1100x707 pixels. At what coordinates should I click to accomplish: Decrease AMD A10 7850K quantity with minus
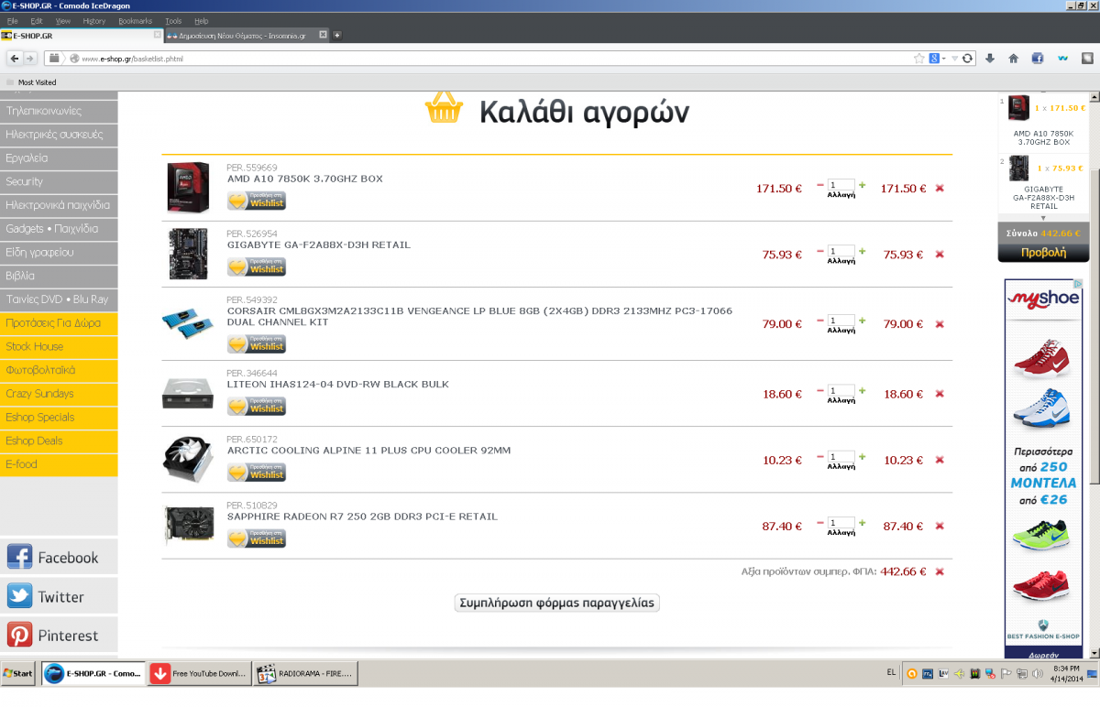(820, 185)
